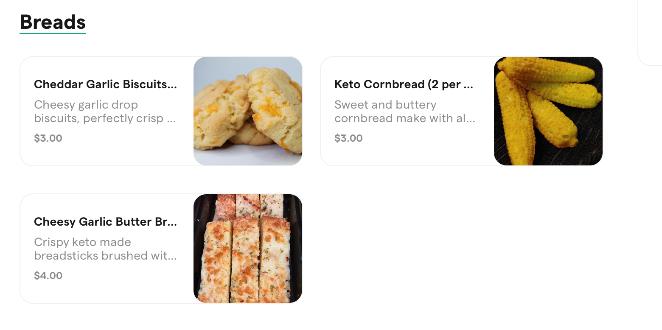Screen dimensions: 662x330
Task: Select the Crispy keto made breadsticks description
Action: [105, 249]
